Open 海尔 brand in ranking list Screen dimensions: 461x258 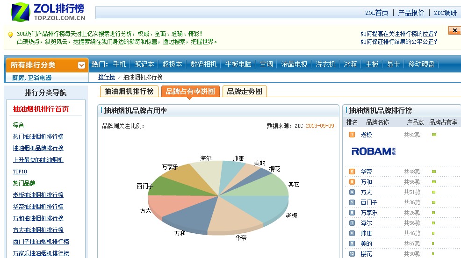point(367,223)
